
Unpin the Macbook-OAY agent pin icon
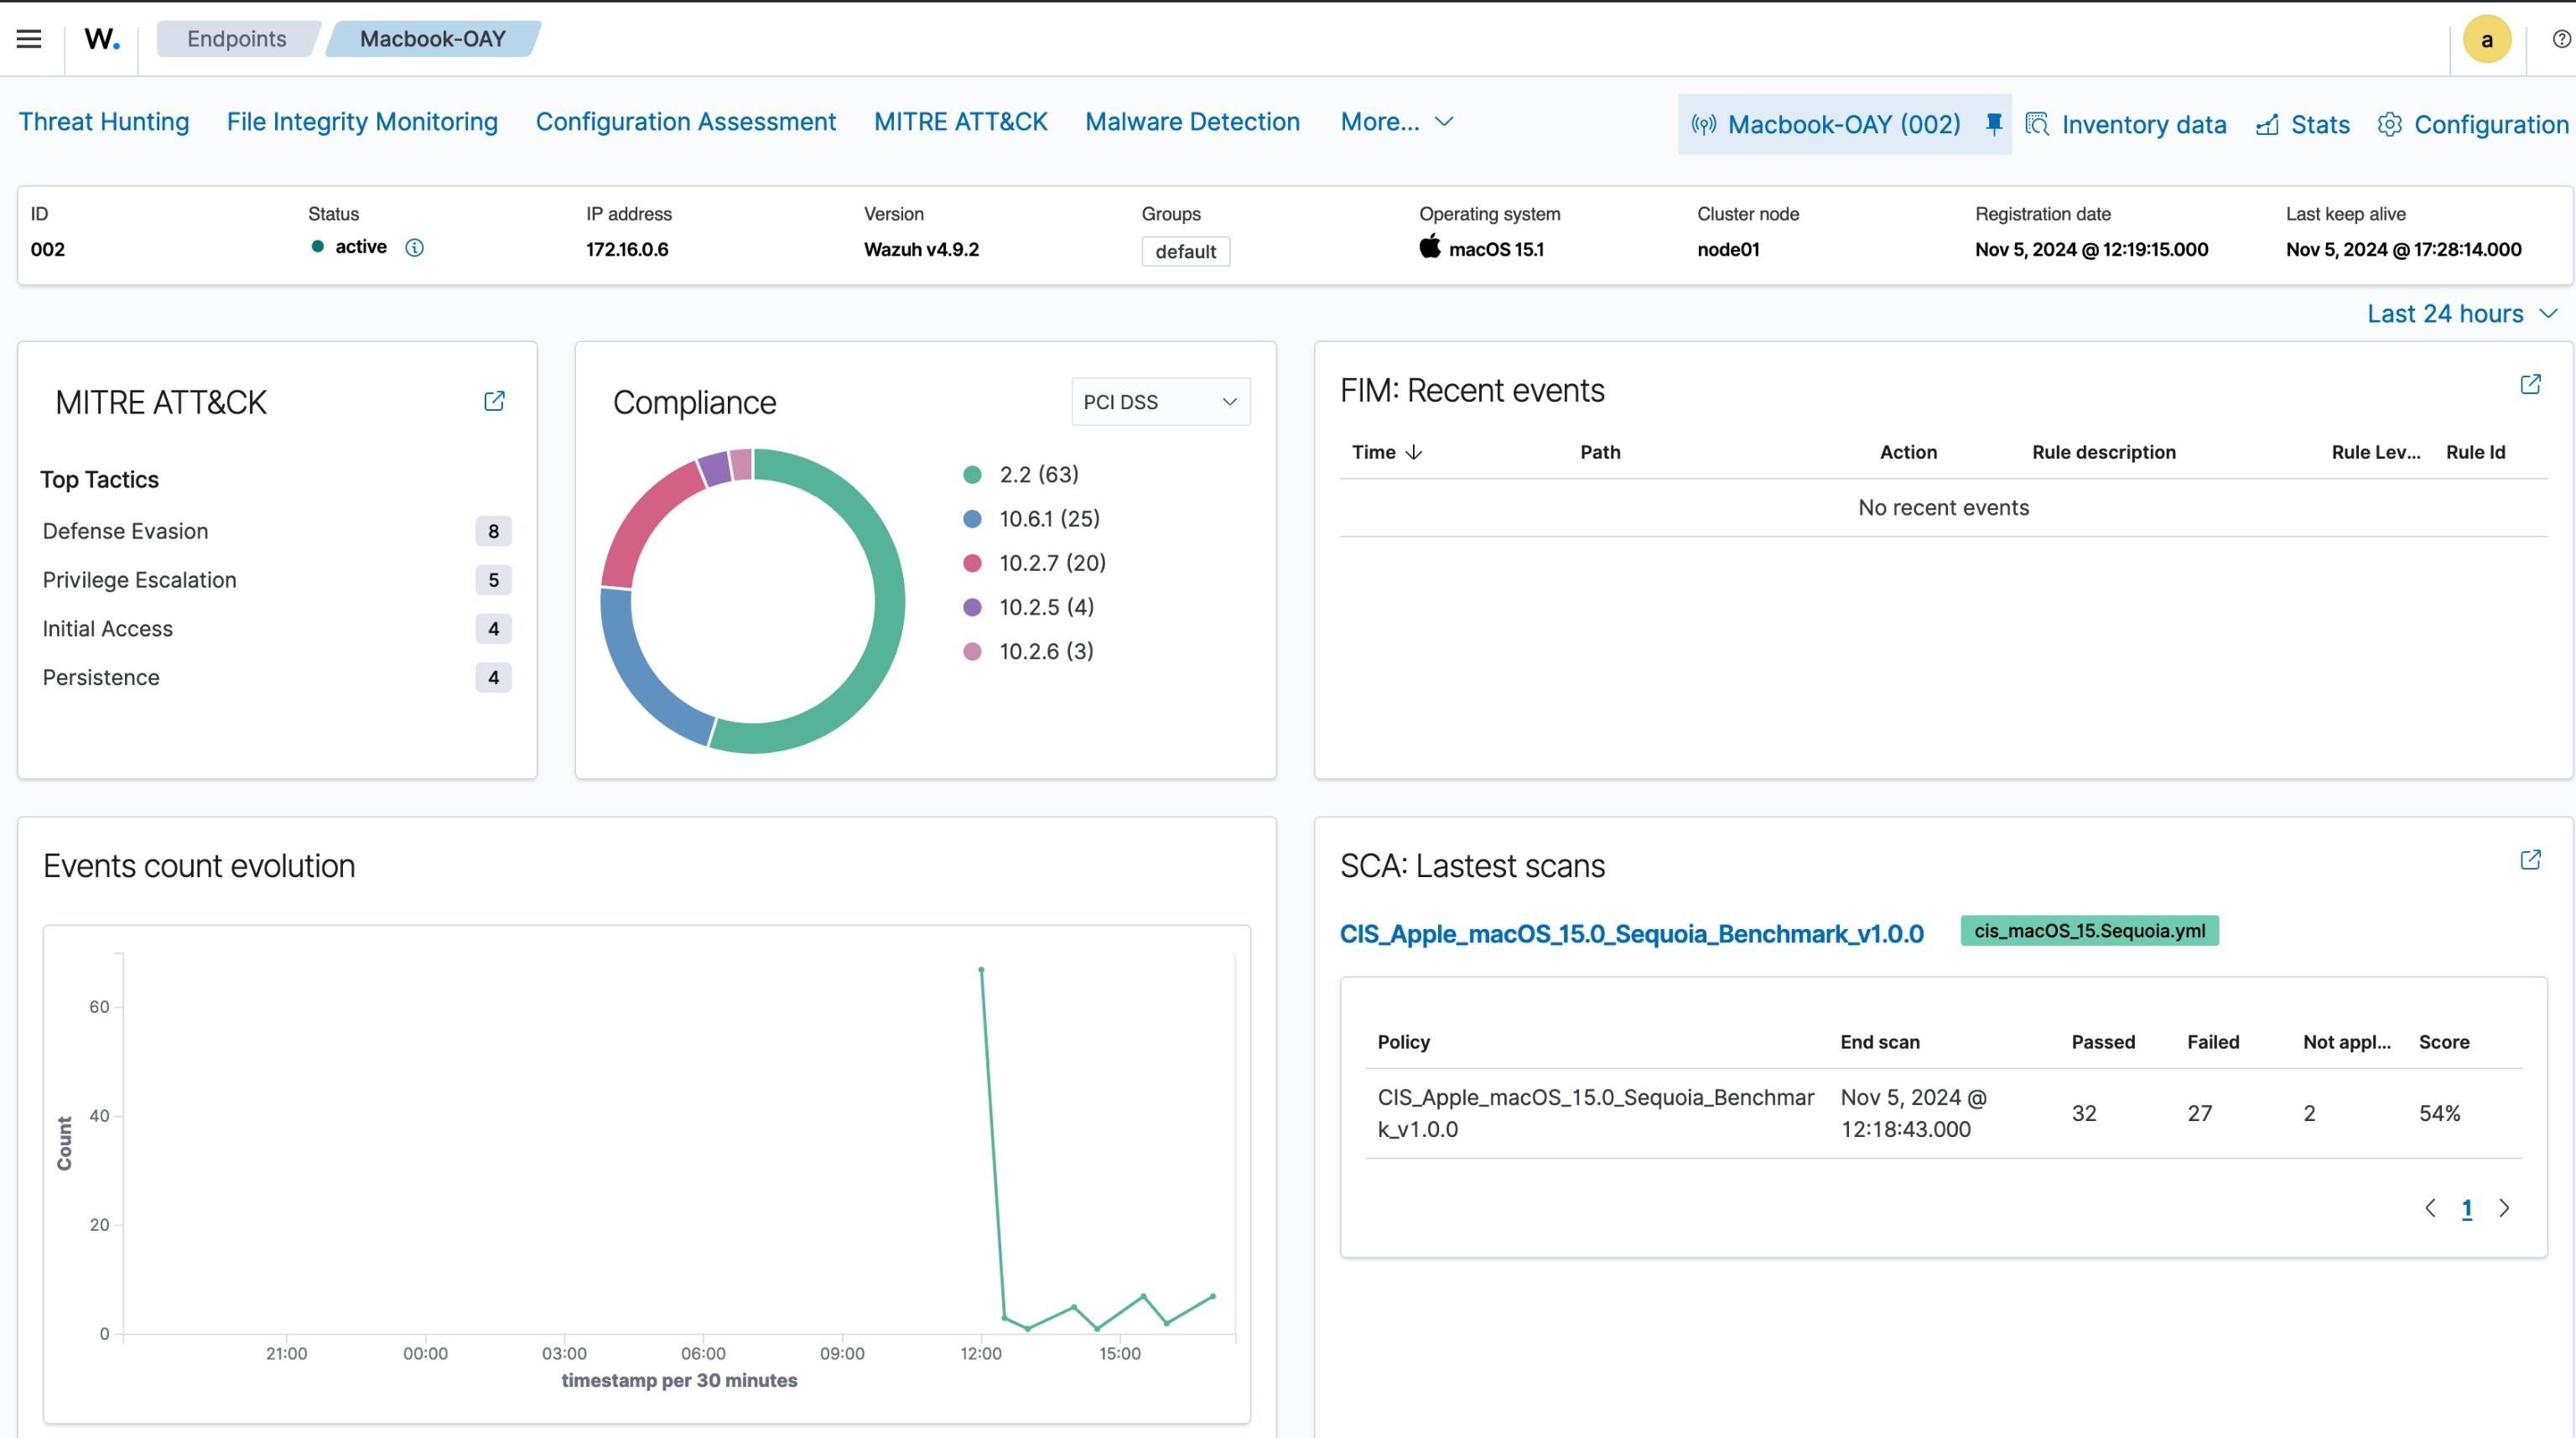coord(1993,124)
